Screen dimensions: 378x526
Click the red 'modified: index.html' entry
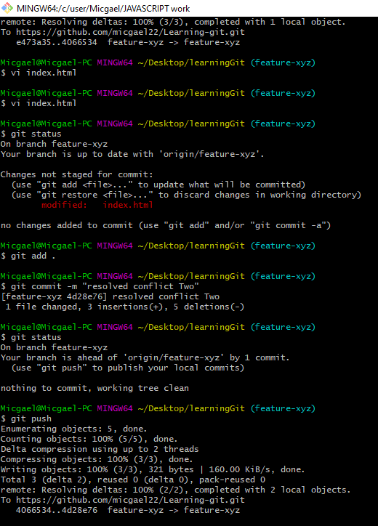click(x=97, y=205)
